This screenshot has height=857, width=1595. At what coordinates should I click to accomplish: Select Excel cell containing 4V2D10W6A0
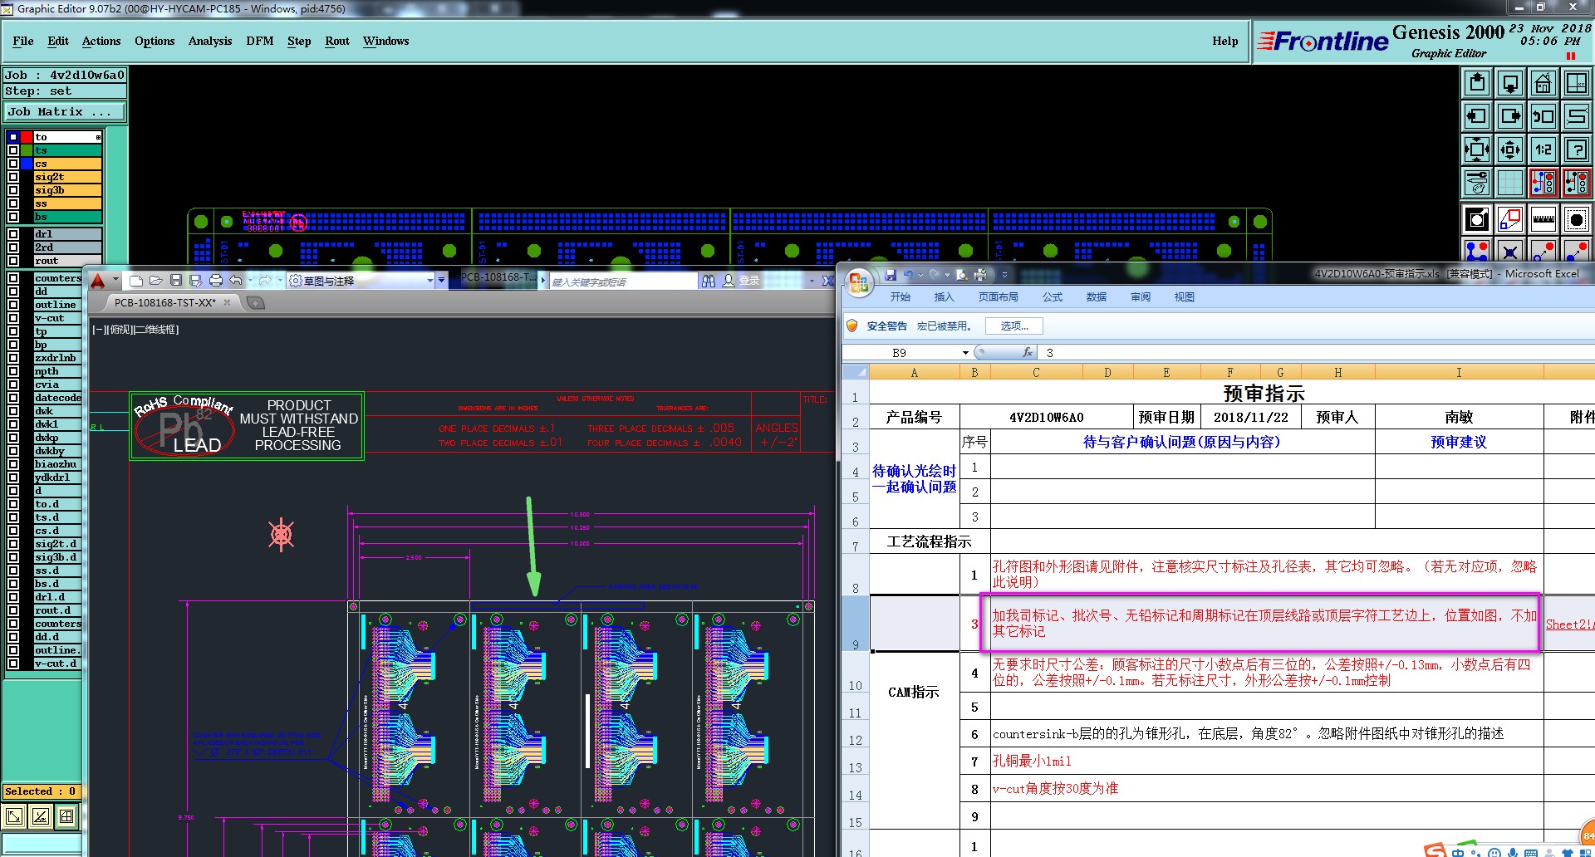tap(1047, 417)
